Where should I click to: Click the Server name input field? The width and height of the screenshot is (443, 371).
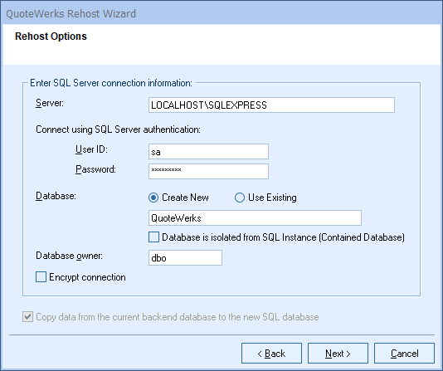(271, 105)
